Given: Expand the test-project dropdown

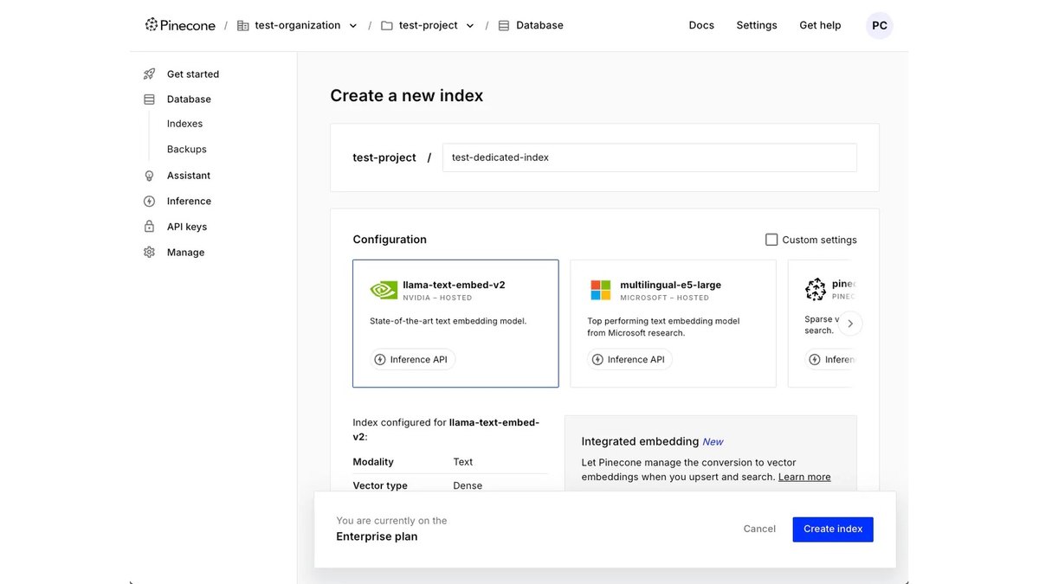Looking at the screenshot, I should (470, 26).
